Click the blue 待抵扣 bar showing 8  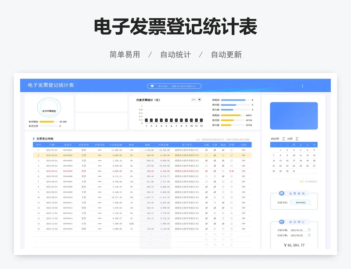[233, 100]
